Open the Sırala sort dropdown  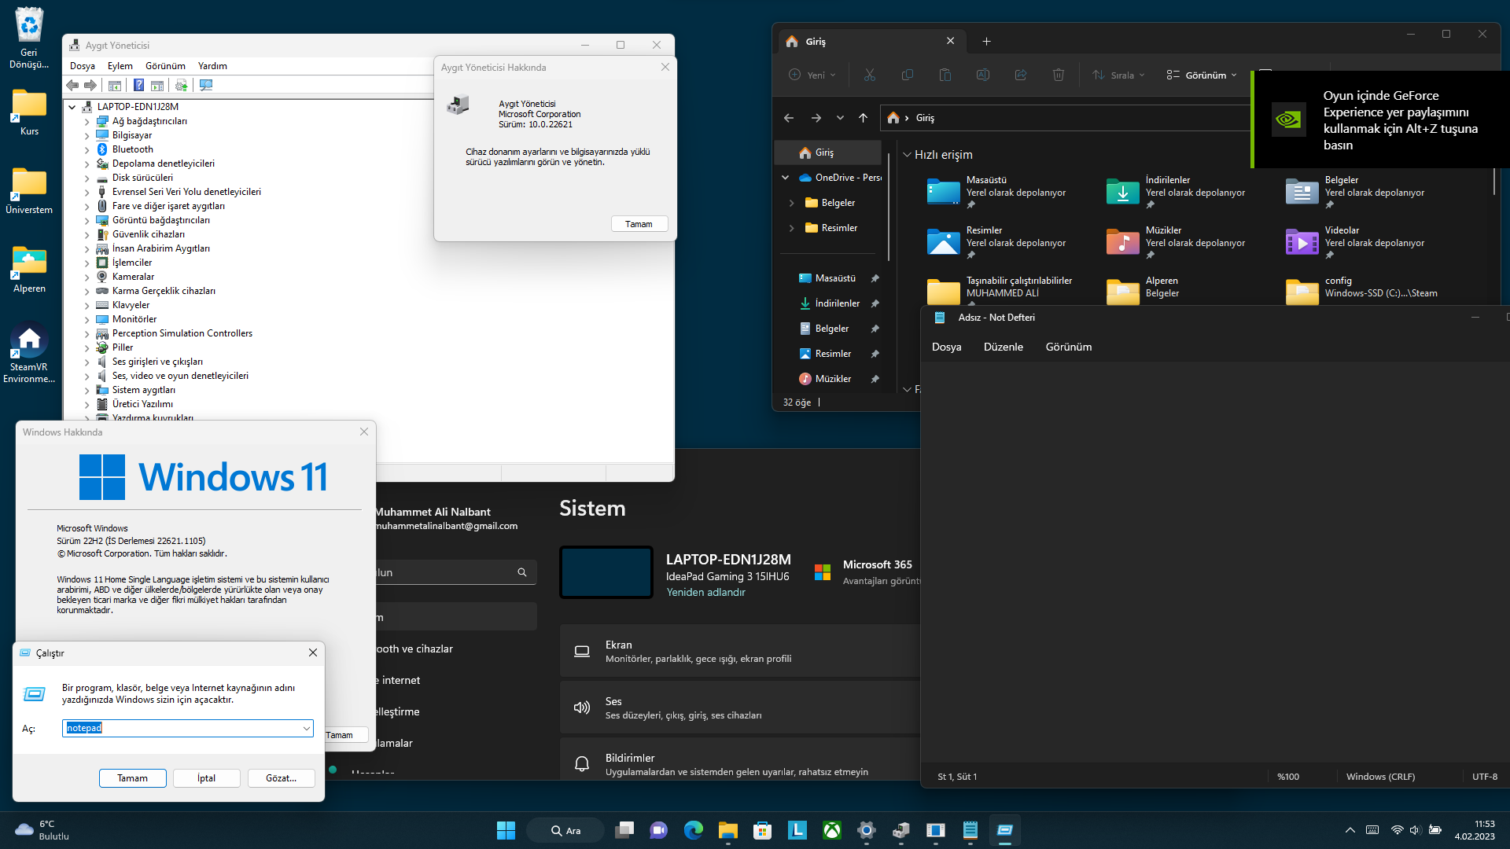[x=1118, y=75]
